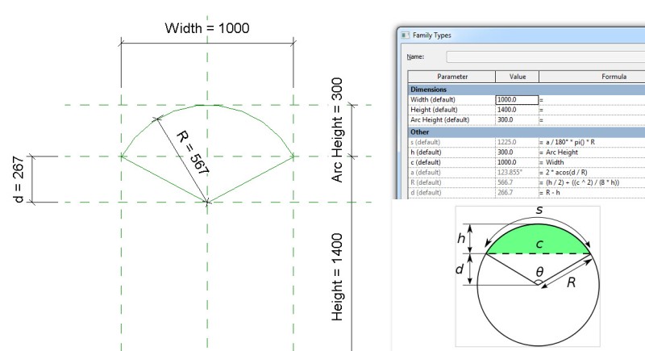Select the d = 267 dimension label
The width and height of the screenshot is (645, 351).
tap(19, 180)
